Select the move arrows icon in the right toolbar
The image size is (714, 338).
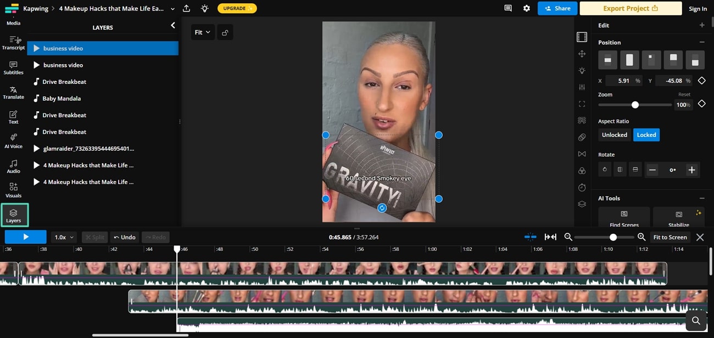[582, 54]
